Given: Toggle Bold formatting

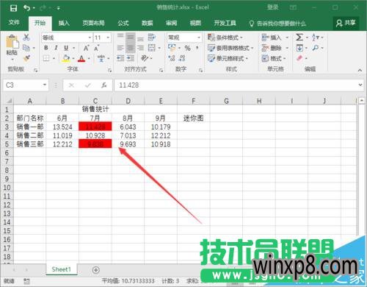Looking at the screenshot, I should coord(46,48).
